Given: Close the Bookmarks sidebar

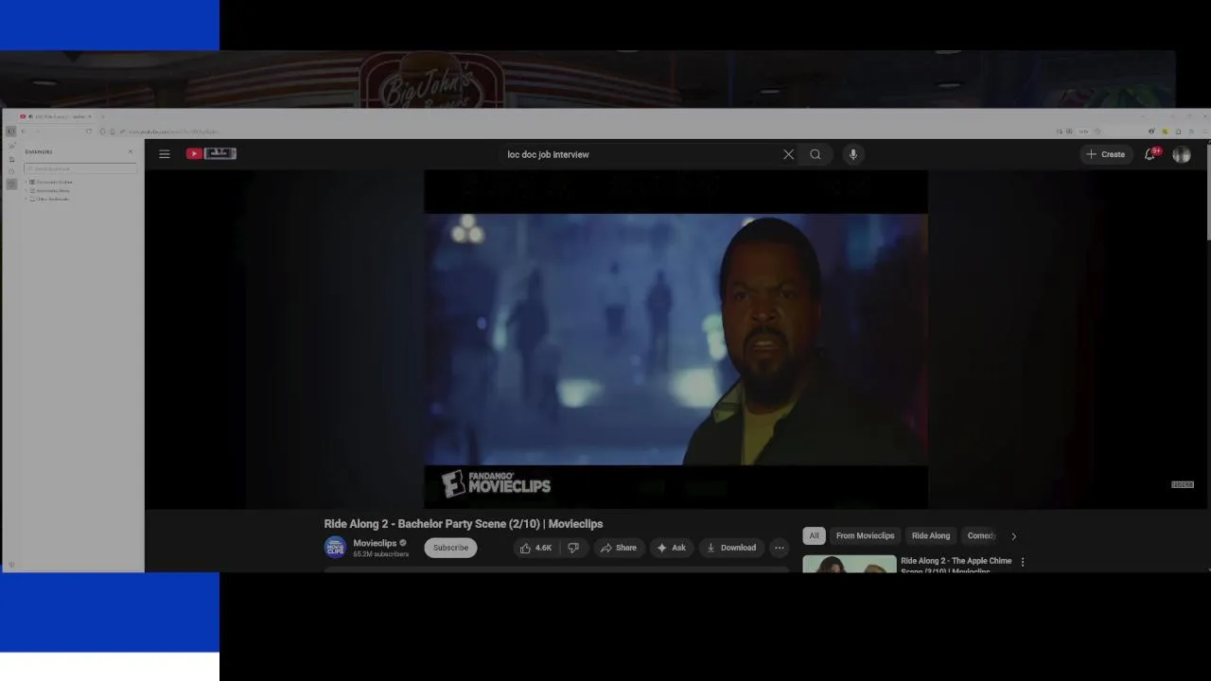Looking at the screenshot, I should (x=131, y=151).
